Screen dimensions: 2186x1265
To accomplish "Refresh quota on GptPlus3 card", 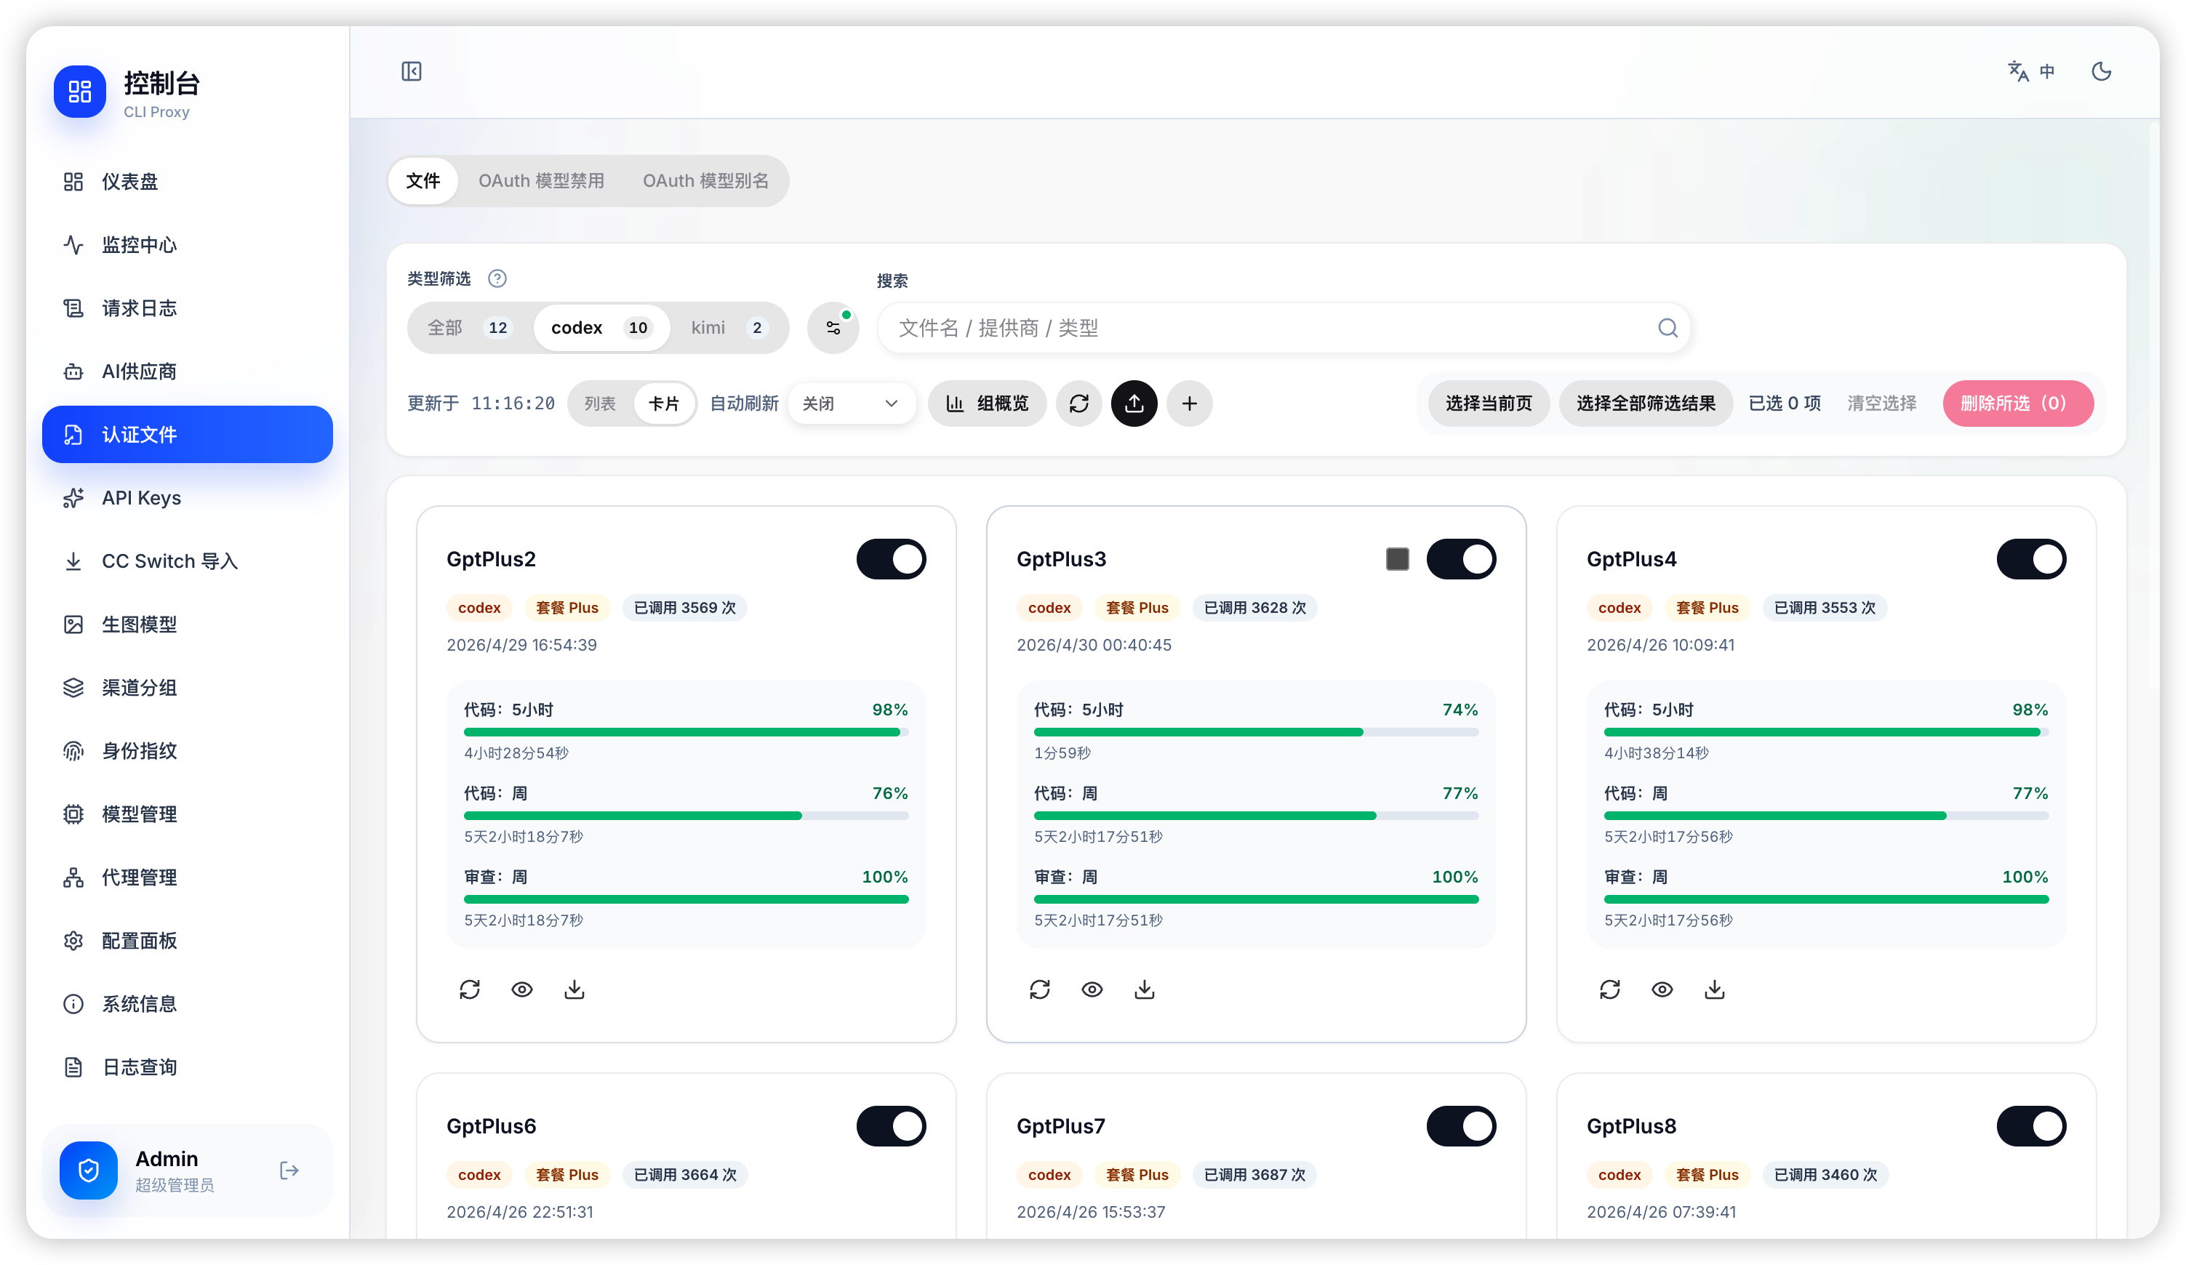I will coord(1039,989).
